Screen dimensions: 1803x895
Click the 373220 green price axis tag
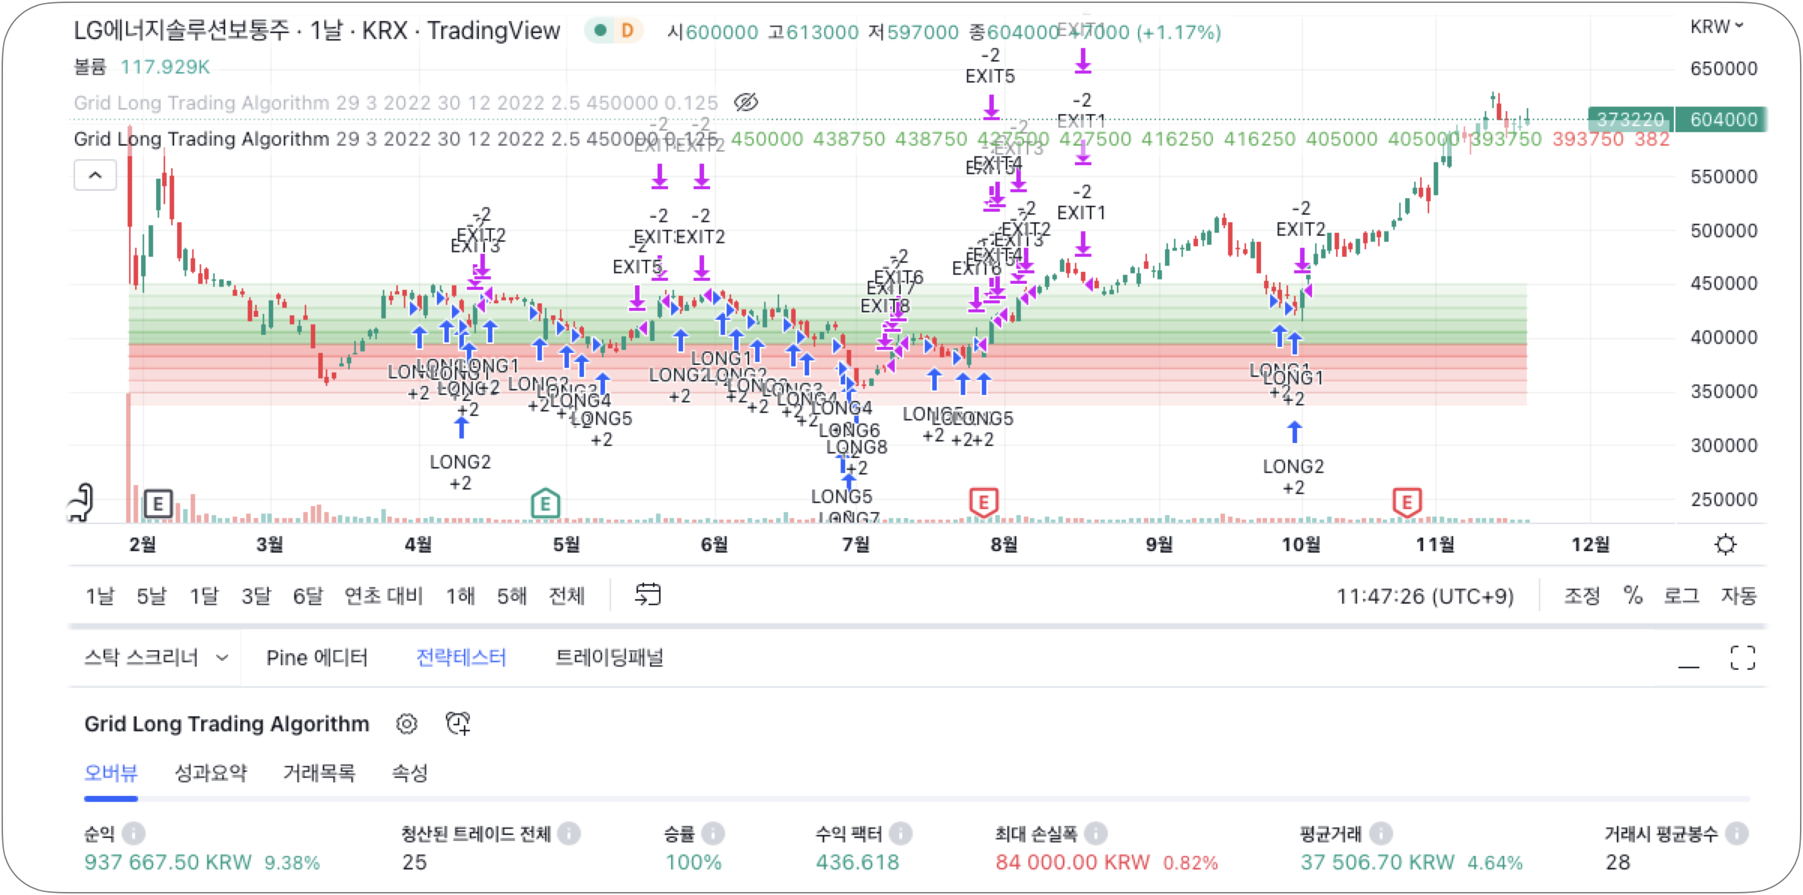point(1630,119)
